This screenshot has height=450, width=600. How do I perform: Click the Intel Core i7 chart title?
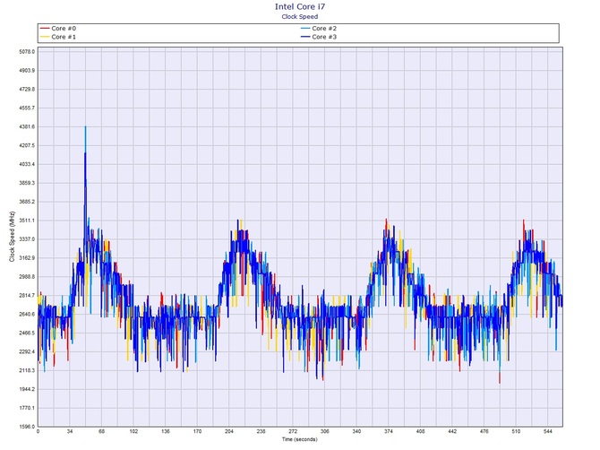point(300,6)
